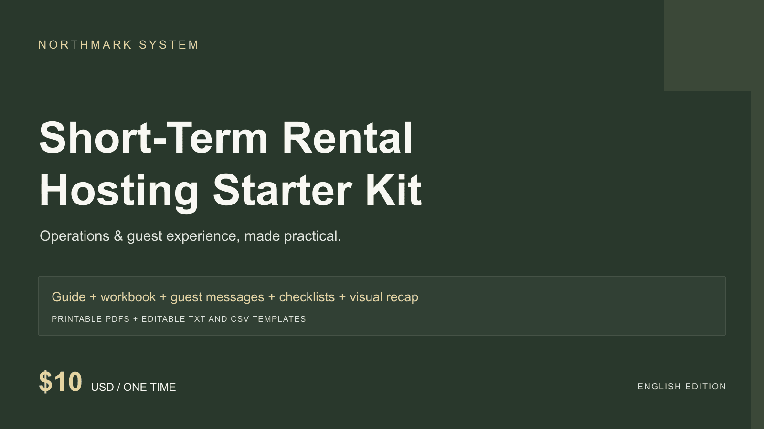Viewport: 764px width, 429px height.
Task: Click the 'Operations & guest experience, made practical.' subtitle
Action: coord(190,236)
